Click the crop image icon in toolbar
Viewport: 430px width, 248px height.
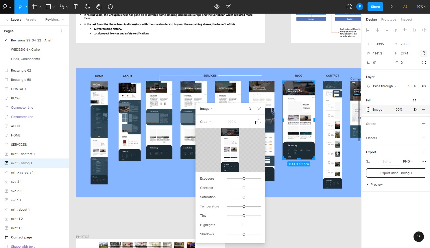pyautogui.click(x=228, y=7)
